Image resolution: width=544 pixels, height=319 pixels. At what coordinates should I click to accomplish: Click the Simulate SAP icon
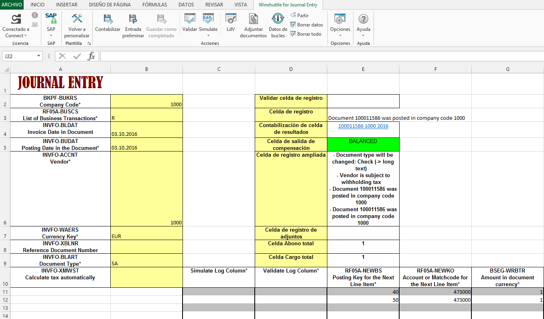tap(208, 19)
